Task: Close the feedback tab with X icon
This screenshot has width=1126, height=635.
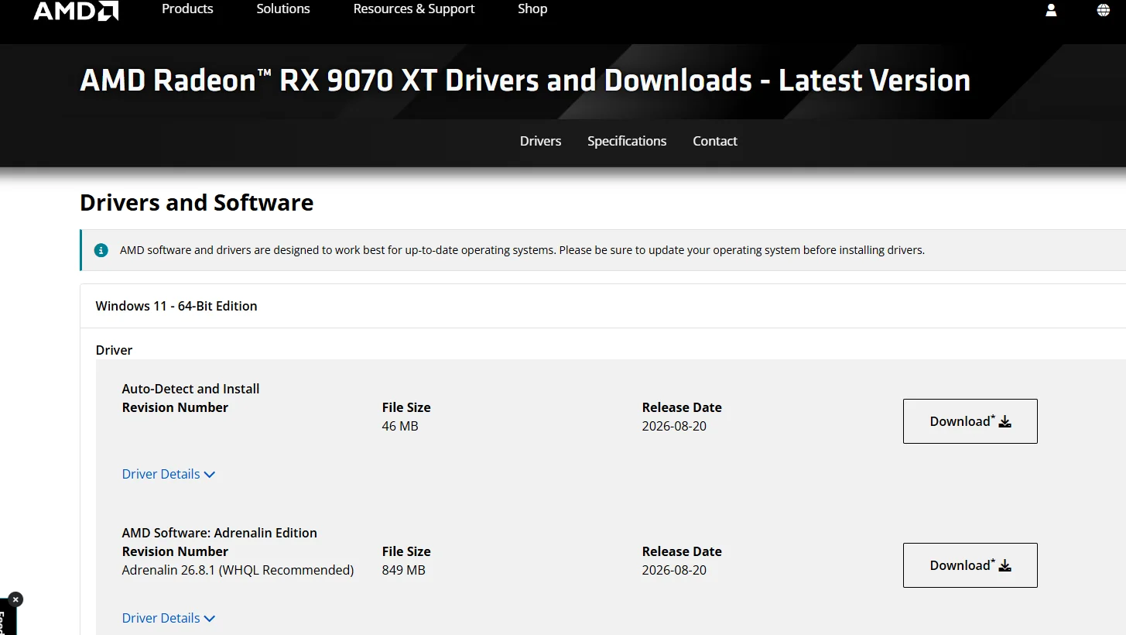Action: tap(15, 599)
